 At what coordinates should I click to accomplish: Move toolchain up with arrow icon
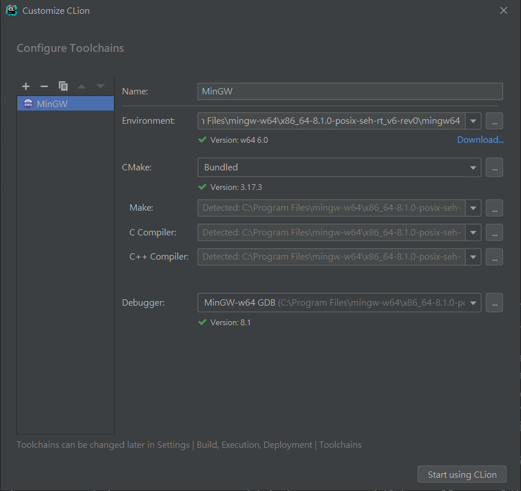point(82,86)
